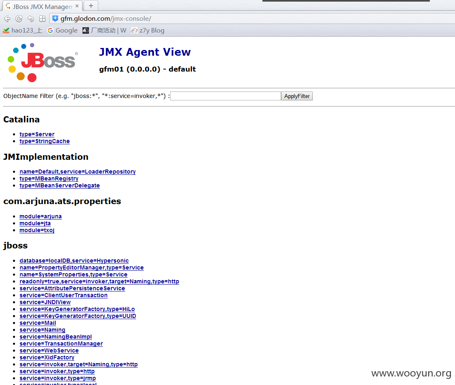The height and width of the screenshot is (385, 455).
Task: Open service=KeyGeneratorFactory,type=HiLo link
Action: coord(77,309)
